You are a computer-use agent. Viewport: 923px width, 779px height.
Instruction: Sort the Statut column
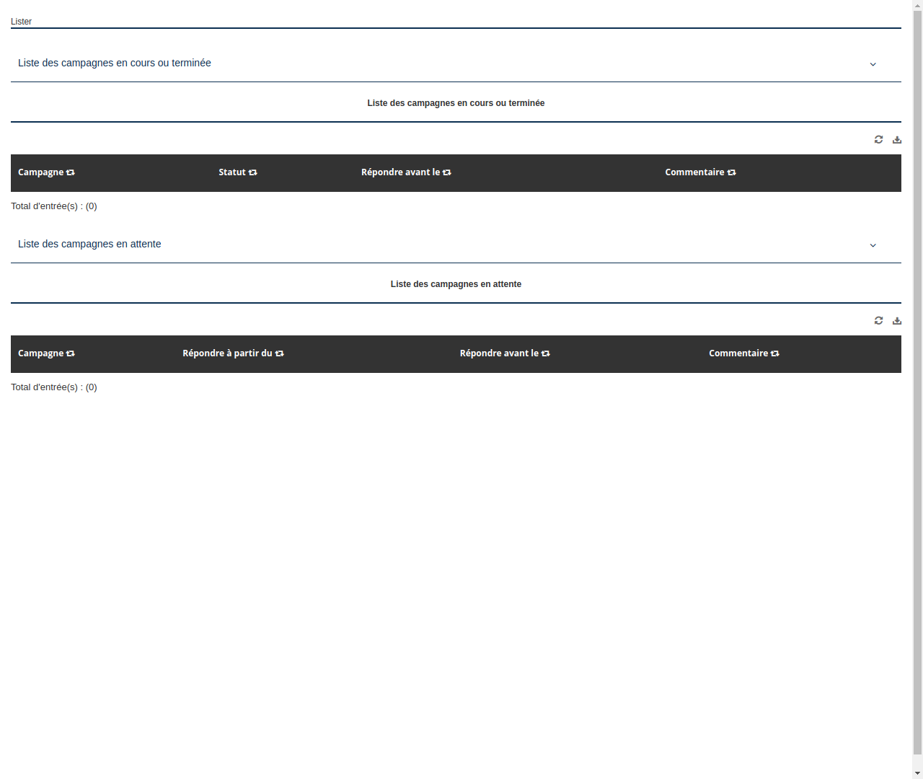click(253, 172)
